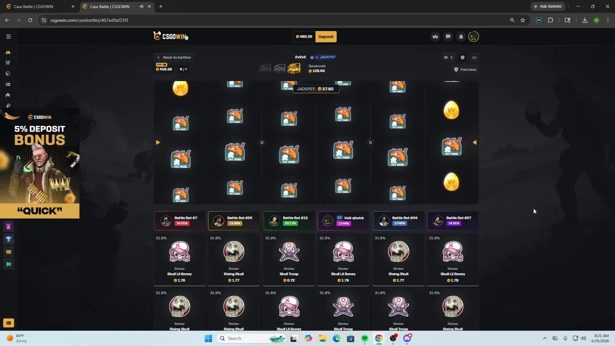Show hidden system tray icons
This screenshot has height=346, width=615.
544,338
